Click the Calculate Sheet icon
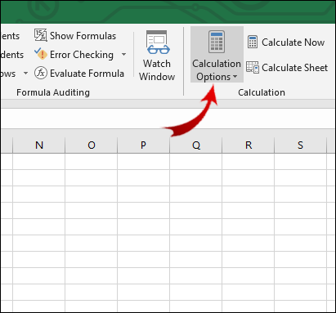336x313 pixels. pos(253,67)
